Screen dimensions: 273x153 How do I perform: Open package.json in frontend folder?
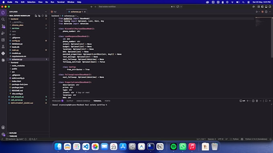(x=28, y=87)
